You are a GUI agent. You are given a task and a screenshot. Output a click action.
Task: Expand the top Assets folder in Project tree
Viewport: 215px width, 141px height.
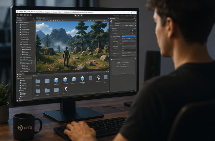(18, 79)
